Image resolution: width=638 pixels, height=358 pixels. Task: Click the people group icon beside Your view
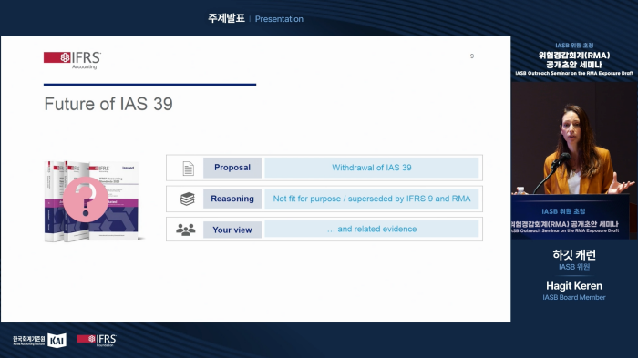[x=186, y=230]
